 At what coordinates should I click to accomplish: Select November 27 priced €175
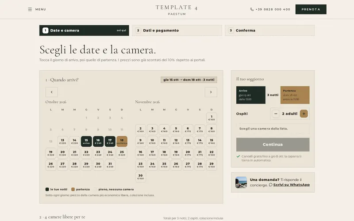(x=188, y=165)
